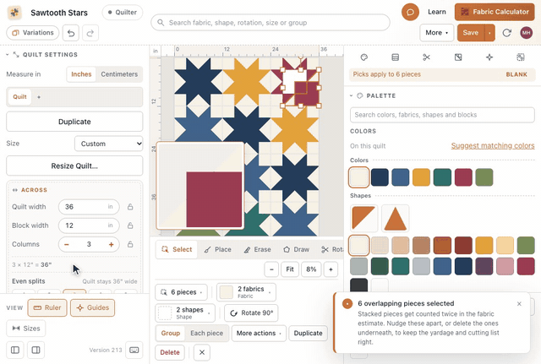The height and width of the screenshot is (364, 541).
Task: Expand the 6 pieces dropdown
Action: [x=181, y=292]
